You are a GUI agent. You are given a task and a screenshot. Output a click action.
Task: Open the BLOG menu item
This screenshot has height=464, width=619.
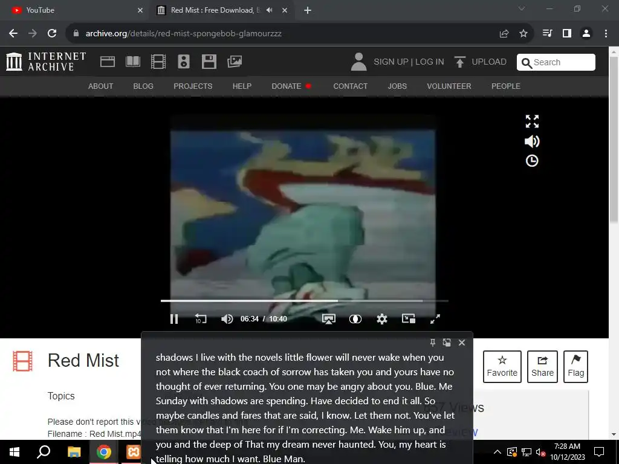[143, 86]
